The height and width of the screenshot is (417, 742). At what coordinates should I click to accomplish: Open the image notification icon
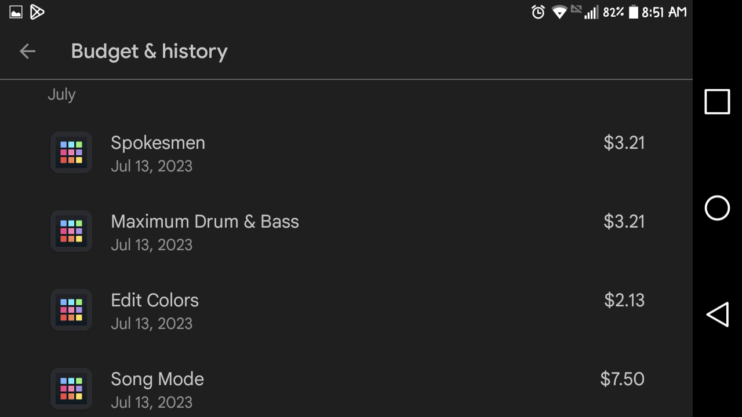click(16, 12)
